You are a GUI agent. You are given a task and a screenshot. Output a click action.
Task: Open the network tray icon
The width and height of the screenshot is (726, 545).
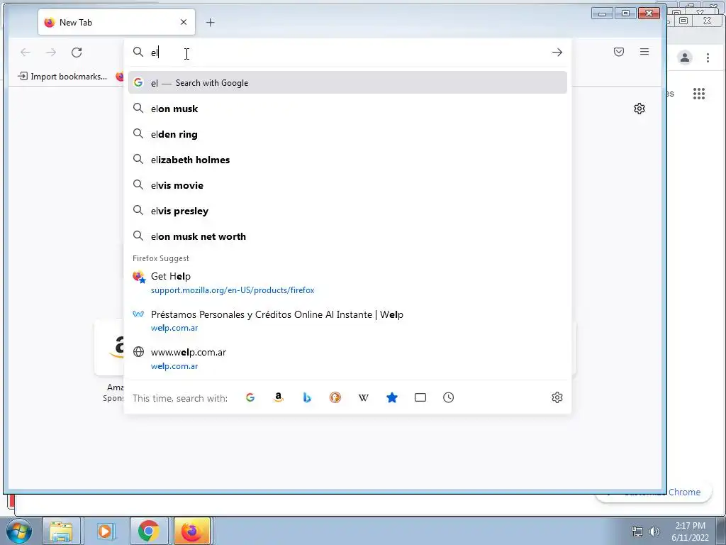(x=637, y=531)
